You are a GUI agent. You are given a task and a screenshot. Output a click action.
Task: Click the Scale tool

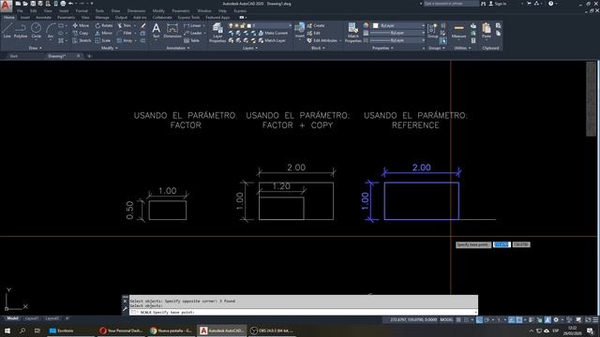coord(103,40)
